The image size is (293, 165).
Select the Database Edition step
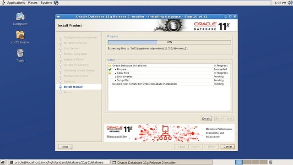click(74, 59)
